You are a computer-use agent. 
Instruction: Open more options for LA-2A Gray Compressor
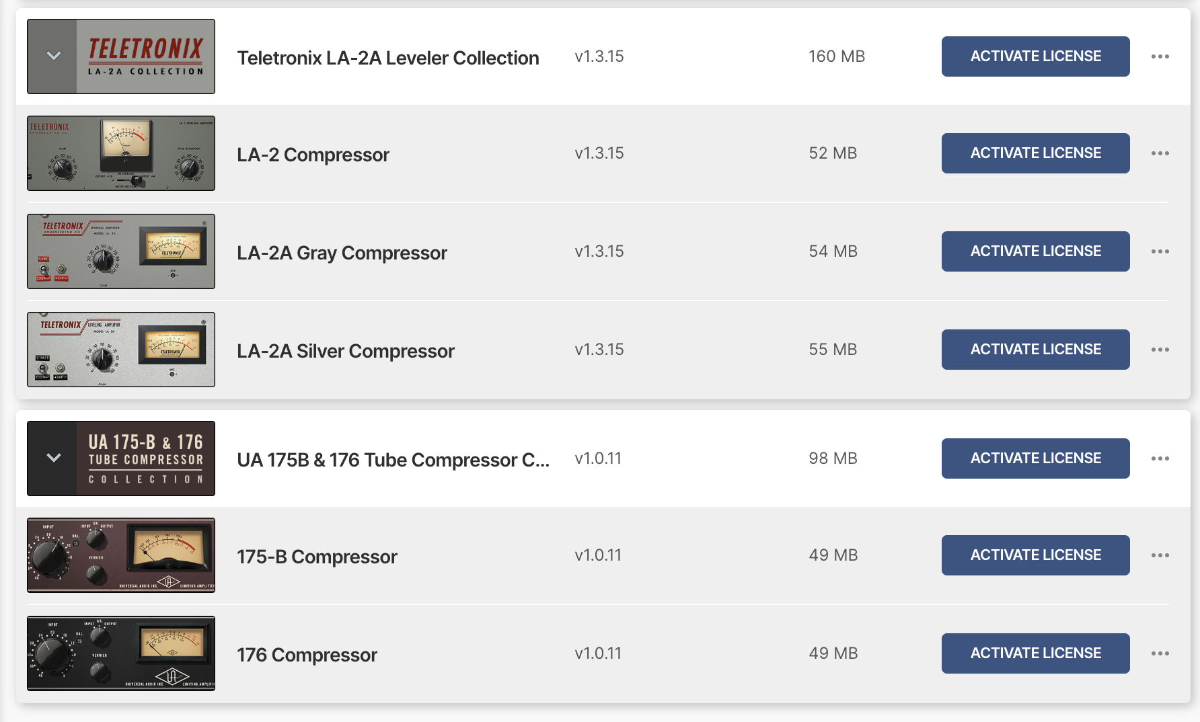pos(1160,251)
